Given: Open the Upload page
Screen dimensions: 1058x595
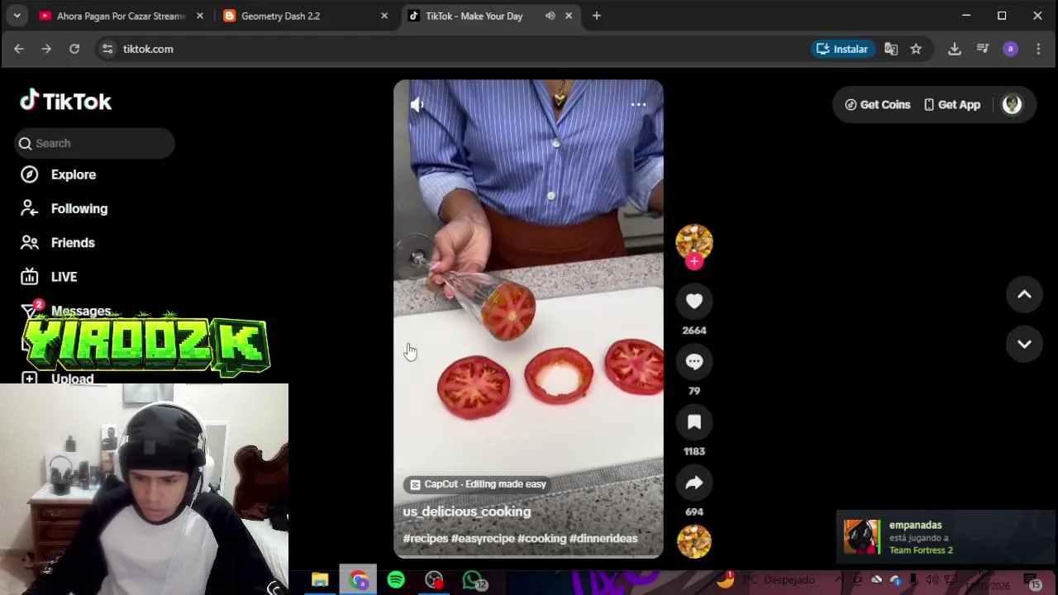Looking at the screenshot, I should 58,378.
